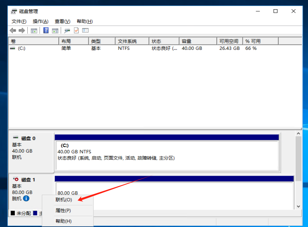Viewport: 308px width, 227px height.
Task: Sort by the 容量 column header
Action: tap(198, 41)
